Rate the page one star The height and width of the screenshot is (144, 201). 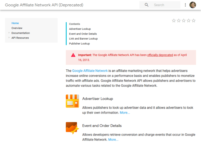(174, 20)
